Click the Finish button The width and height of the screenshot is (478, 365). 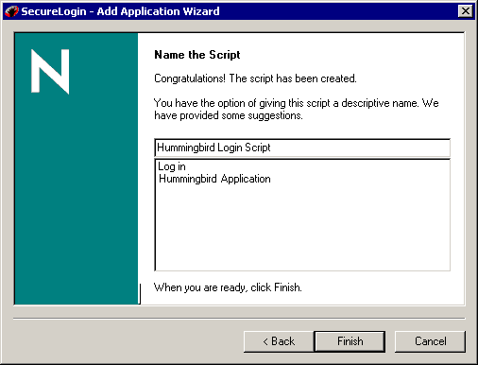point(350,341)
